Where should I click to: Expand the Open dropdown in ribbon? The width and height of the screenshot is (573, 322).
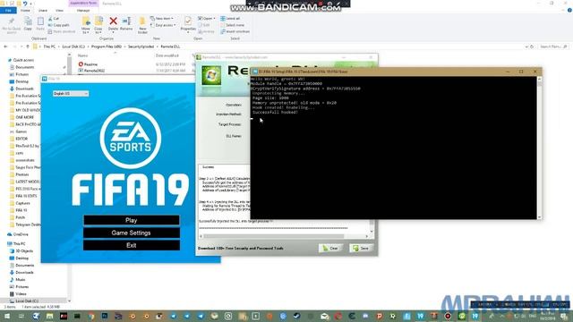pyautogui.click(x=206, y=18)
